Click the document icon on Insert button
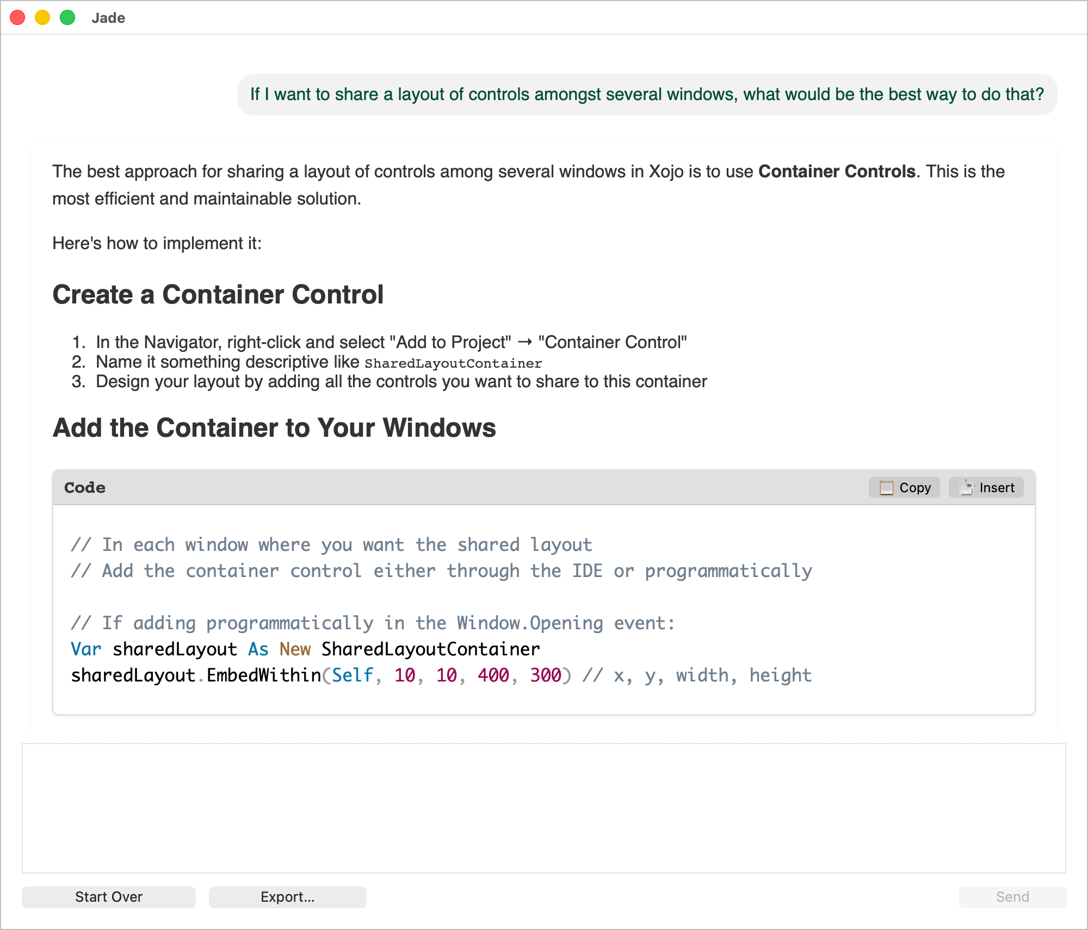This screenshot has height=930, width=1088. click(966, 488)
